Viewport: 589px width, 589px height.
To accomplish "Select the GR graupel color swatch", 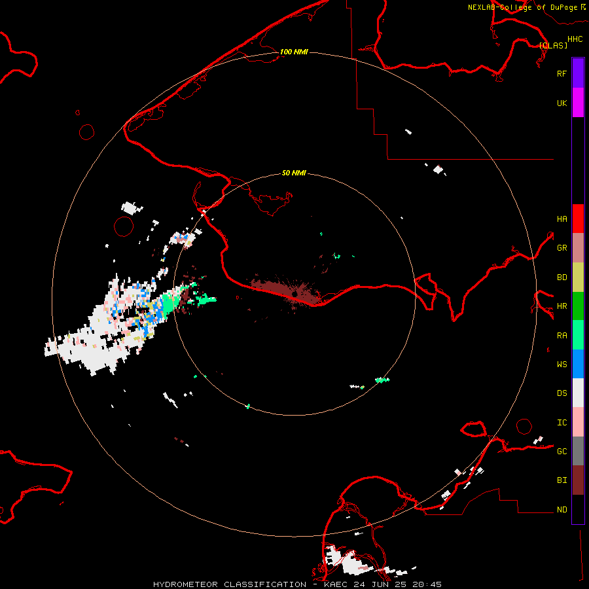I will (578, 248).
